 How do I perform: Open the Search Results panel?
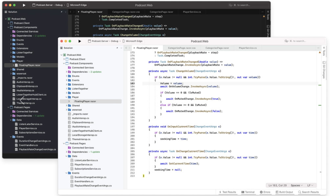pyautogui.click(x=309, y=192)
